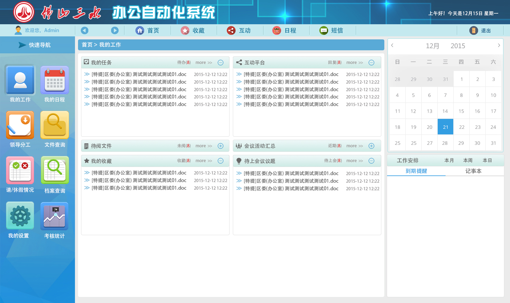The height and width of the screenshot is (303, 510).
Task: Collapse the 待上会议议题 panel
Action: pyautogui.click(x=371, y=161)
